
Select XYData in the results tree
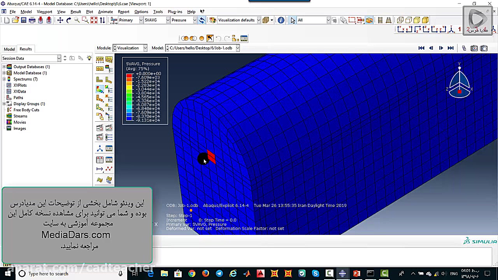pos(19,91)
